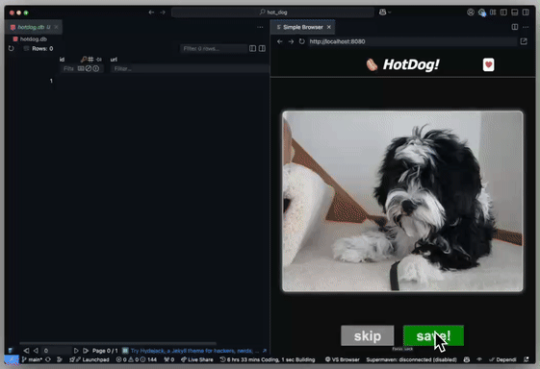Open the Hydejack Jekyll theme link
The image size is (540, 369).
pyautogui.click(x=194, y=351)
